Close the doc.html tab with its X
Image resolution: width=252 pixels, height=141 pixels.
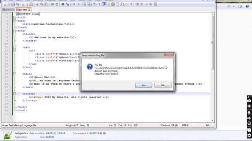point(29,10)
